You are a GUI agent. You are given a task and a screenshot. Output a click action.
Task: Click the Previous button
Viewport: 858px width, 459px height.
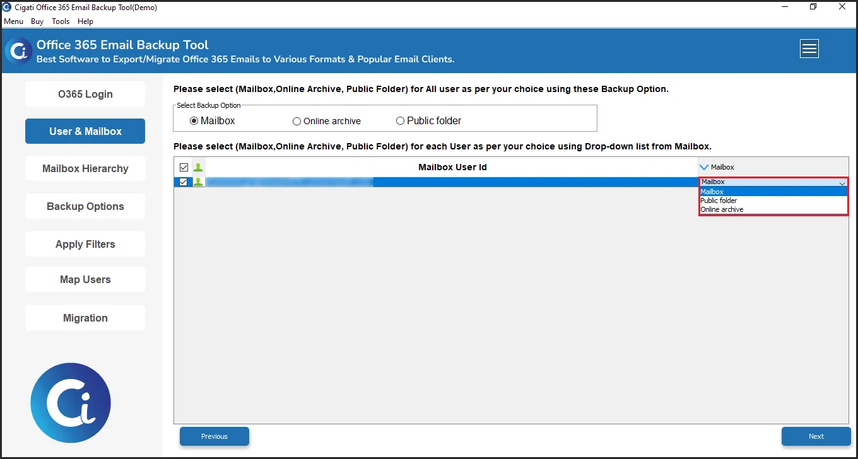pyautogui.click(x=214, y=436)
